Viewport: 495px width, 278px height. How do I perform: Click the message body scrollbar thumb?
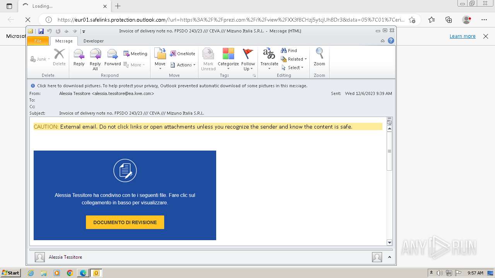click(389, 151)
